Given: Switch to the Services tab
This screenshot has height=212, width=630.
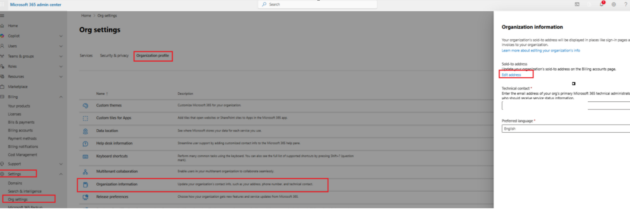Looking at the screenshot, I should (86, 55).
